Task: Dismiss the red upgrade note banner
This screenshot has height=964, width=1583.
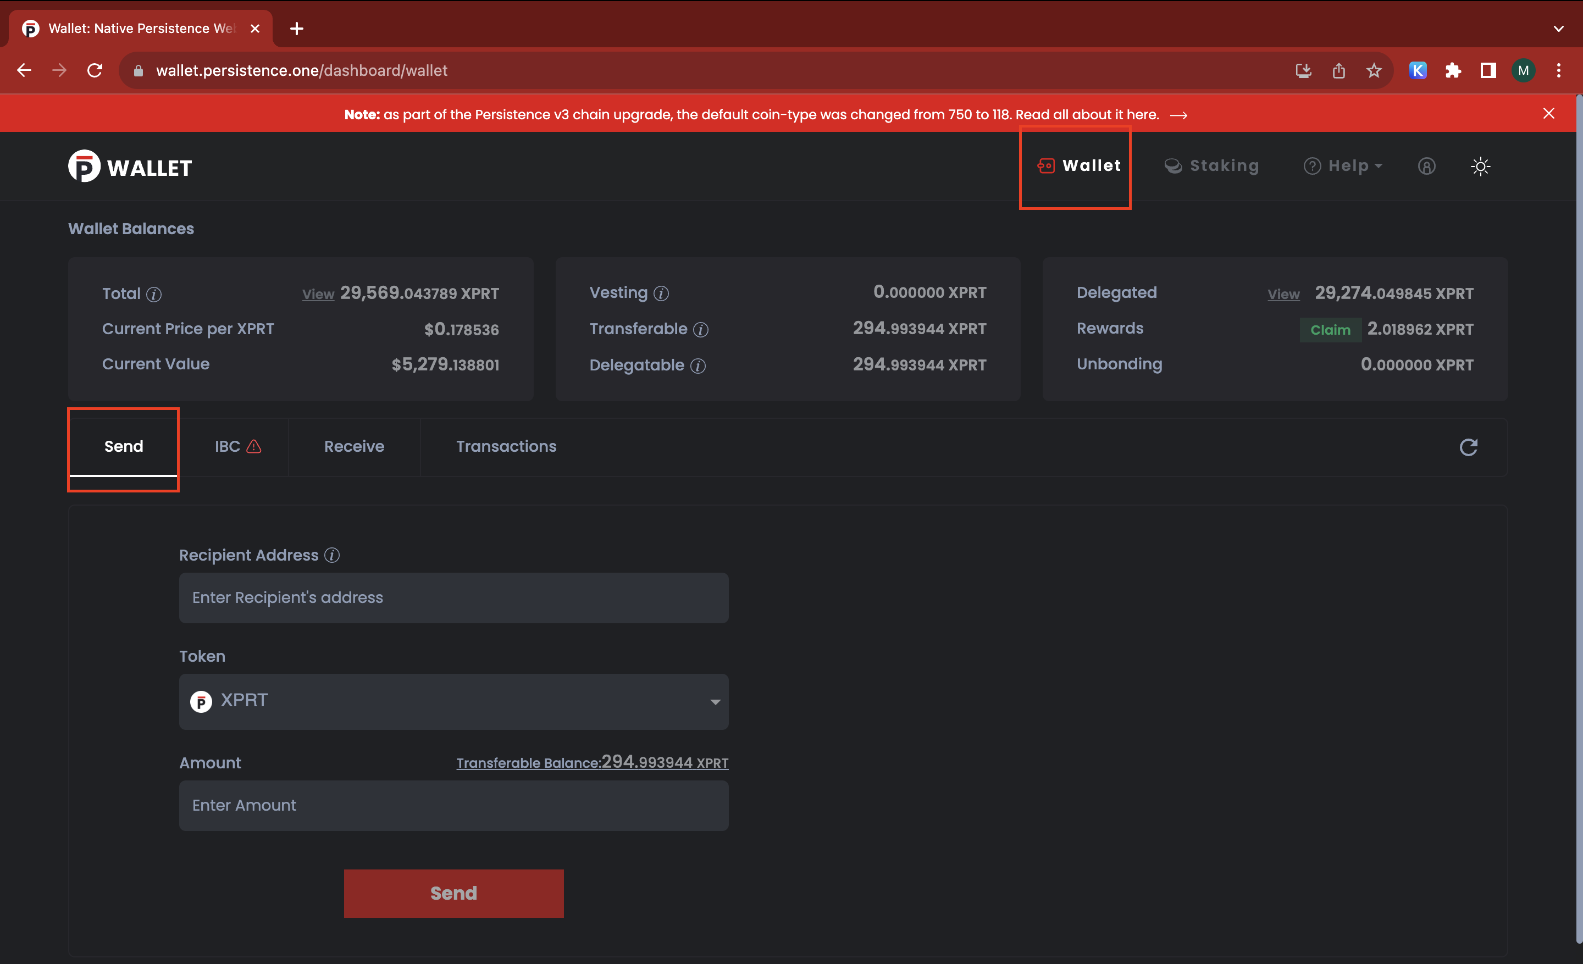Action: 1548,114
